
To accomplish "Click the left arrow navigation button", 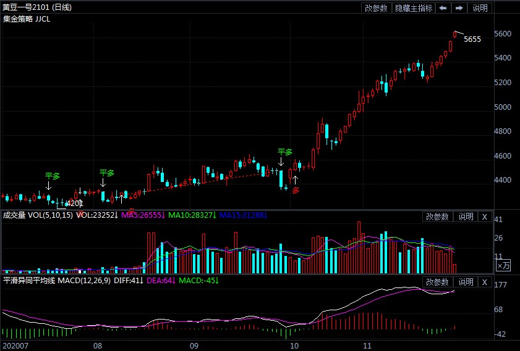I will pos(443,8).
